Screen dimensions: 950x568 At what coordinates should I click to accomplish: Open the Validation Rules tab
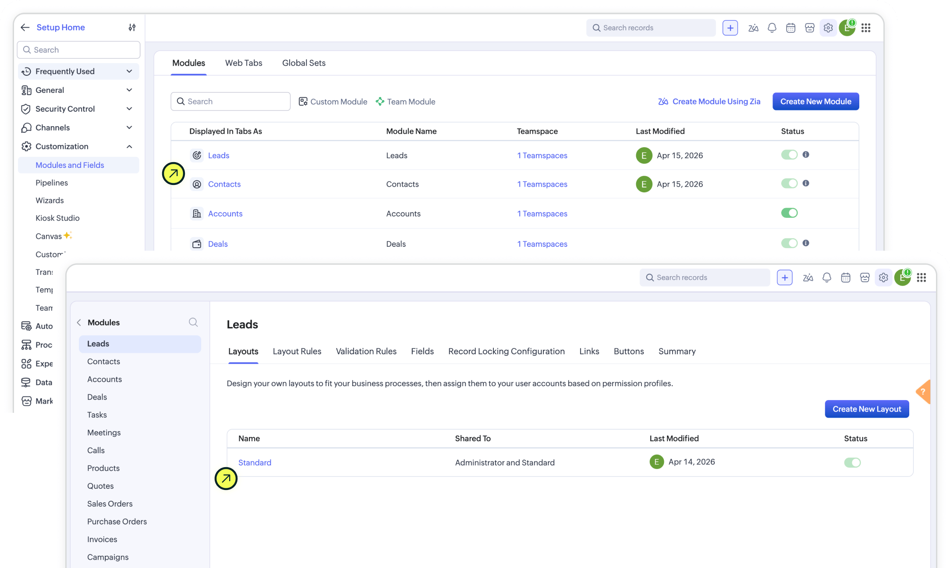tap(366, 351)
